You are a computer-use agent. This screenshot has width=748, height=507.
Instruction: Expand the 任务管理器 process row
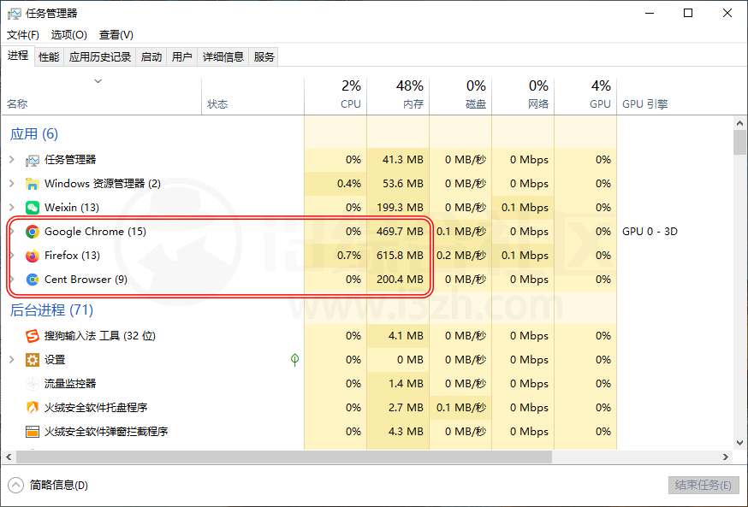(x=11, y=160)
